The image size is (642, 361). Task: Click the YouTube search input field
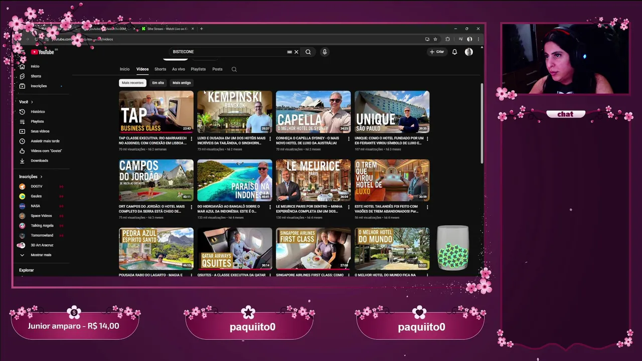tap(228, 52)
